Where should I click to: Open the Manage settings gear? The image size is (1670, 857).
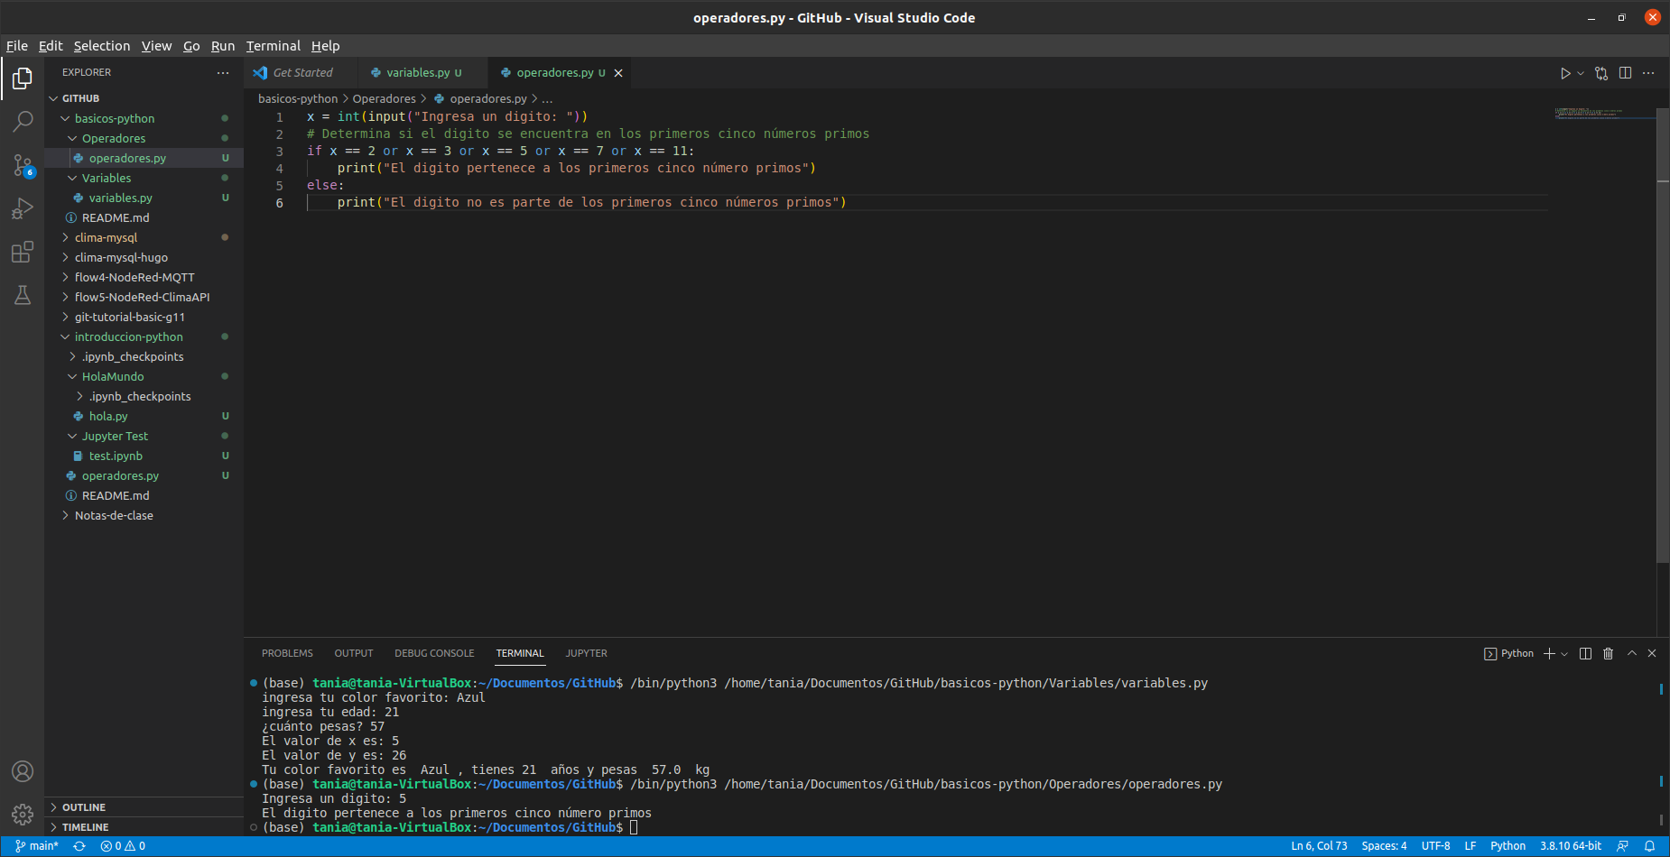pos(23,814)
